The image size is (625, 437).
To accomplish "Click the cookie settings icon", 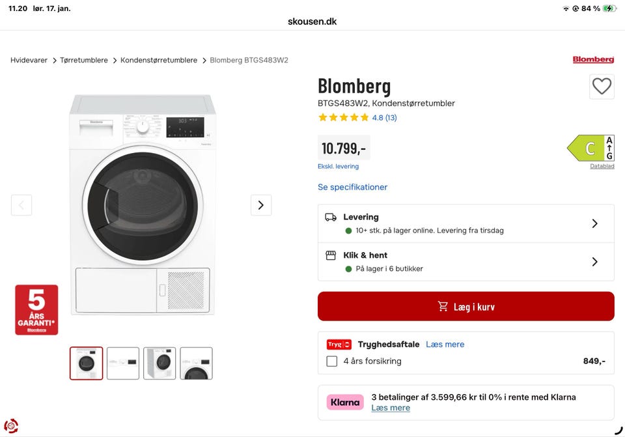I will tap(11, 426).
